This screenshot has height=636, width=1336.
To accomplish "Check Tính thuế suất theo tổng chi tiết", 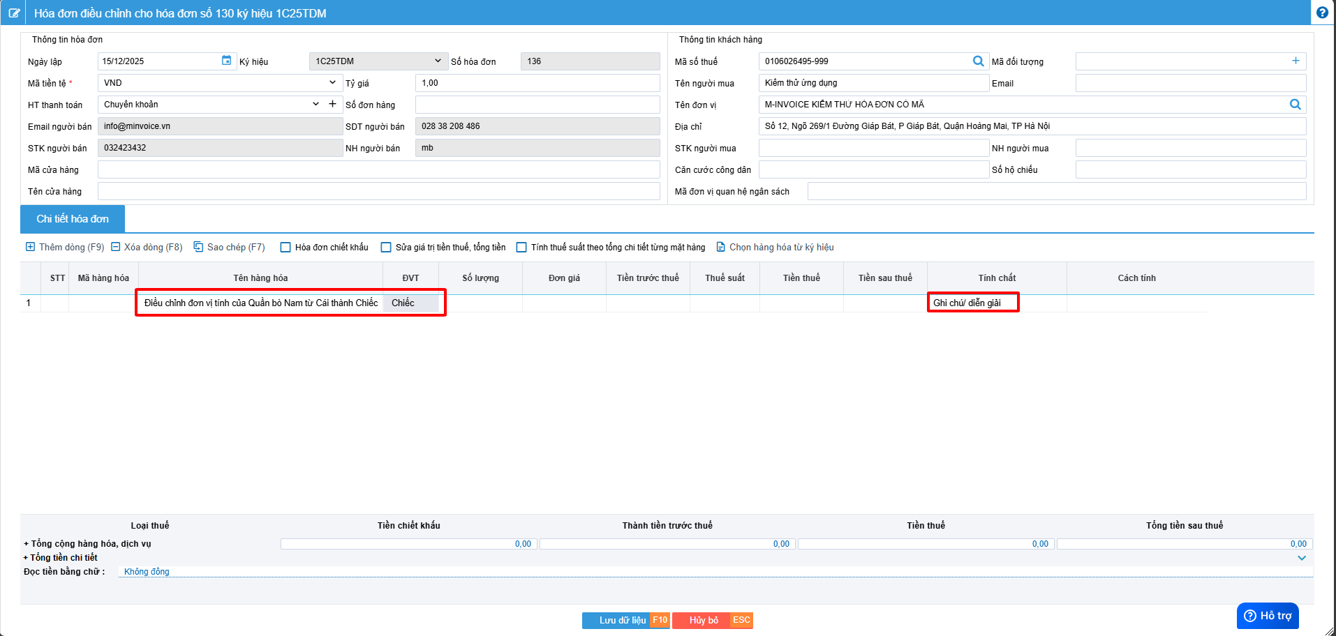I will pos(521,248).
